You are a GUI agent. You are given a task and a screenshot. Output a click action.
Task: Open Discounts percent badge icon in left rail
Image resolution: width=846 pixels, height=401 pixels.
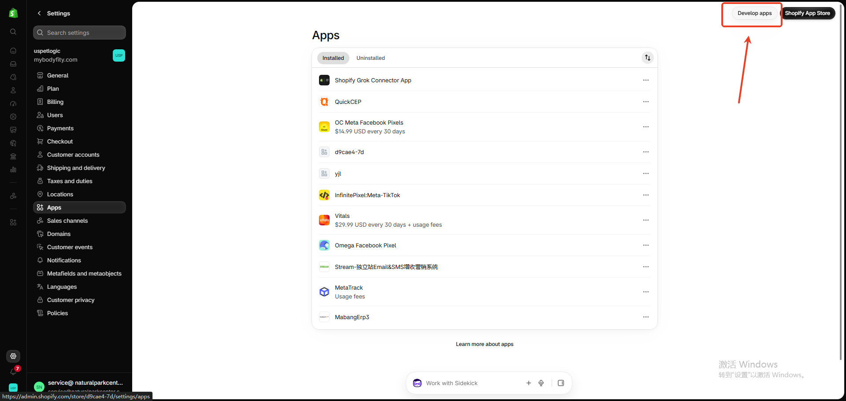pos(13,117)
